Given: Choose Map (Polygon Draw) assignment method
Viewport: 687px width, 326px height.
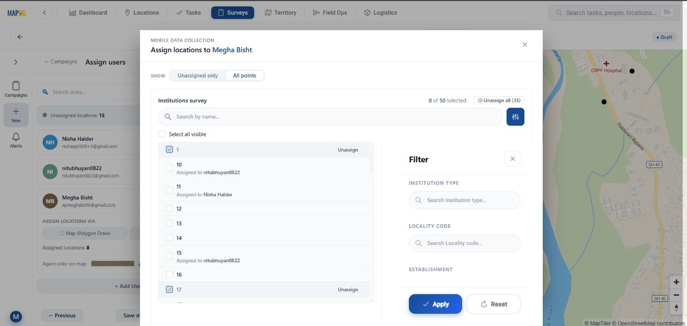Looking at the screenshot, I should [x=85, y=233].
